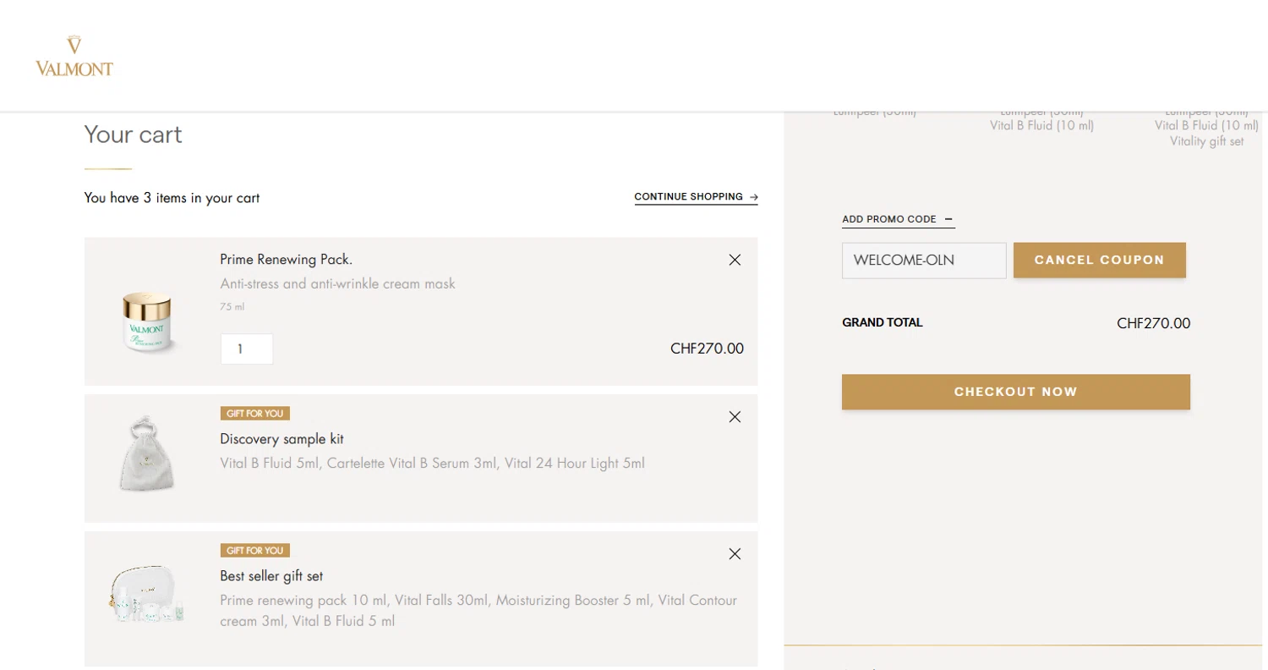The height and width of the screenshot is (670, 1268).
Task: Click the Vitality gift set text
Action: [x=1206, y=141]
